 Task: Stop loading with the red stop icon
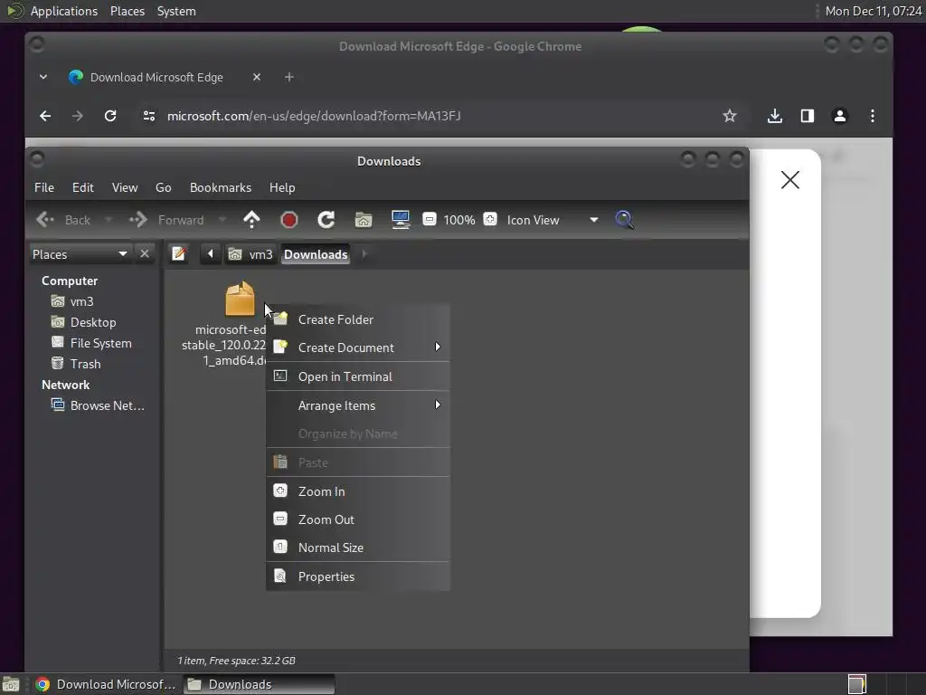tap(288, 220)
